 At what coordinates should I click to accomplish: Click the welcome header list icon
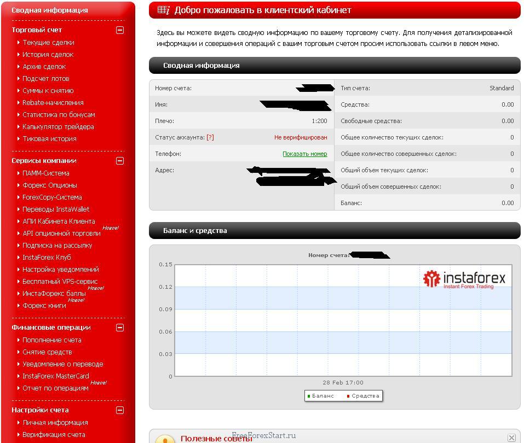(x=163, y=10)
